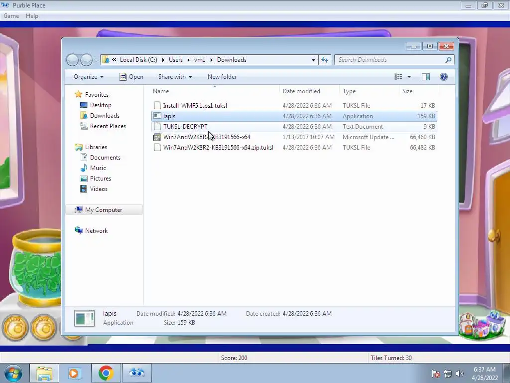The width and height of the screenshot is (510, 383).
Task: Click New folder in the toolbar
Action: coord(222,77)
